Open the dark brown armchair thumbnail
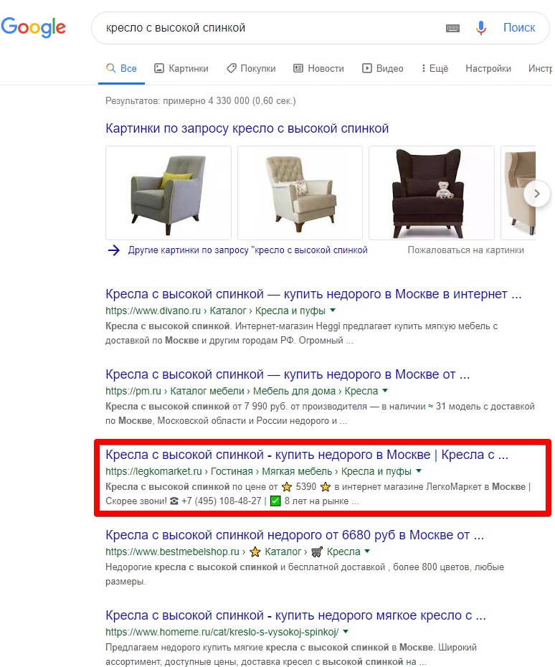 tap(431, 193)
